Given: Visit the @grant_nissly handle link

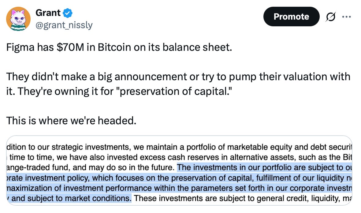Looking at the screenshot, I should 64,25.
